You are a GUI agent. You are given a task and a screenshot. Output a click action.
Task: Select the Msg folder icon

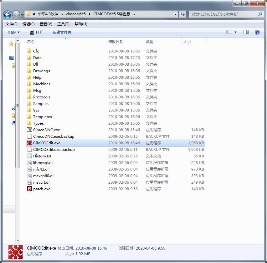29,90
